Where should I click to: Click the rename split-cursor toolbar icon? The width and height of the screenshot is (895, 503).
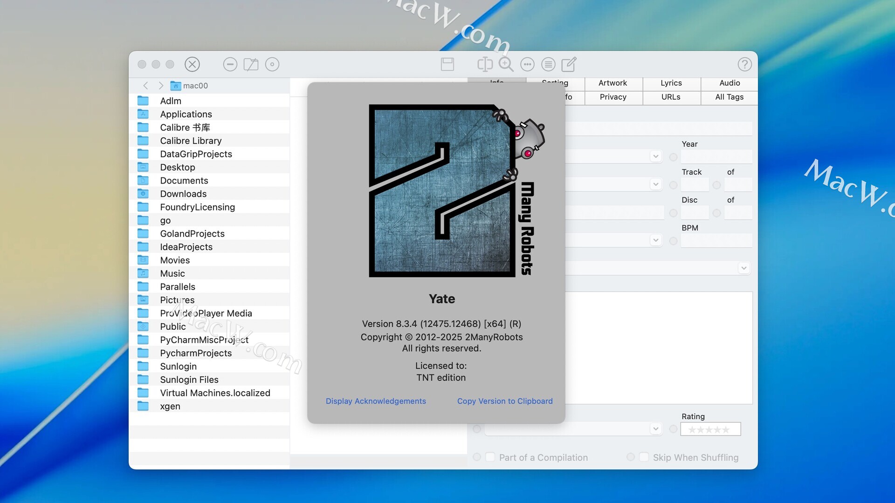485,64
